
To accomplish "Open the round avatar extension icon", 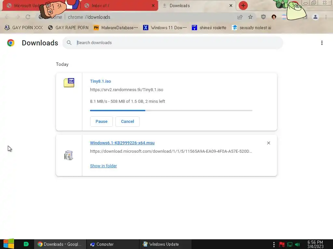I will (x=274, y=17).
